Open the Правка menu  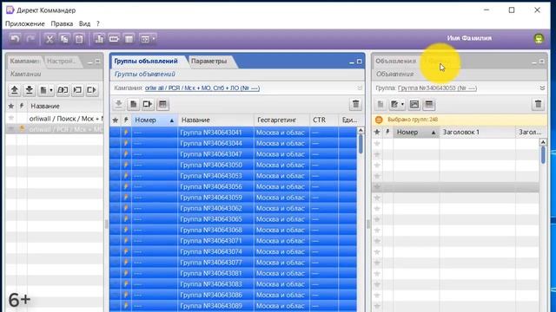click(62, 23)
